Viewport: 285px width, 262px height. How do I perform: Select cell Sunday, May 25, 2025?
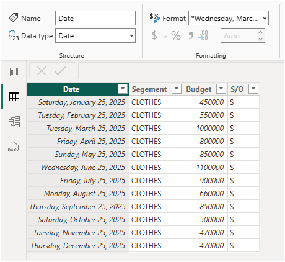tap(78, 155)
